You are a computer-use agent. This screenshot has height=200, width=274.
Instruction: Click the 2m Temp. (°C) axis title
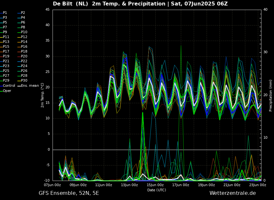pyautogui.click(x=43, y=95)
